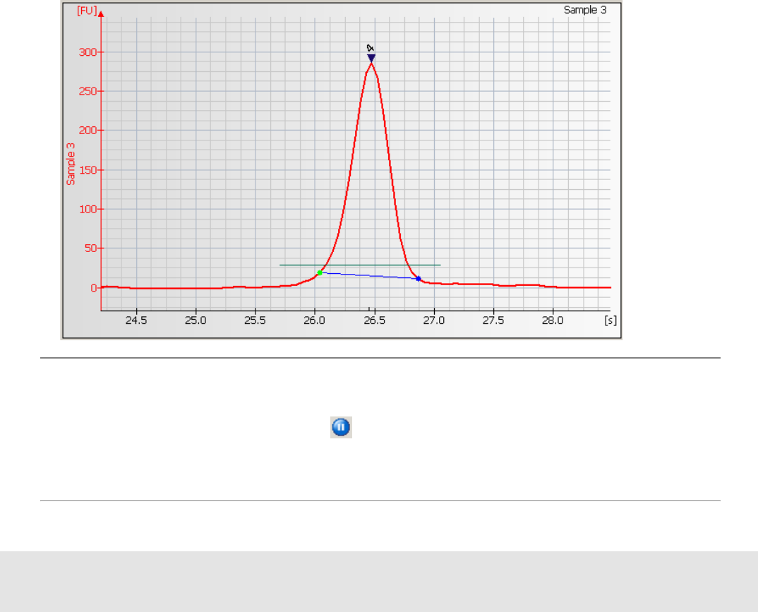Click the 26.5 x-axis tick label
758x612 pixels.
pos(375,320)
